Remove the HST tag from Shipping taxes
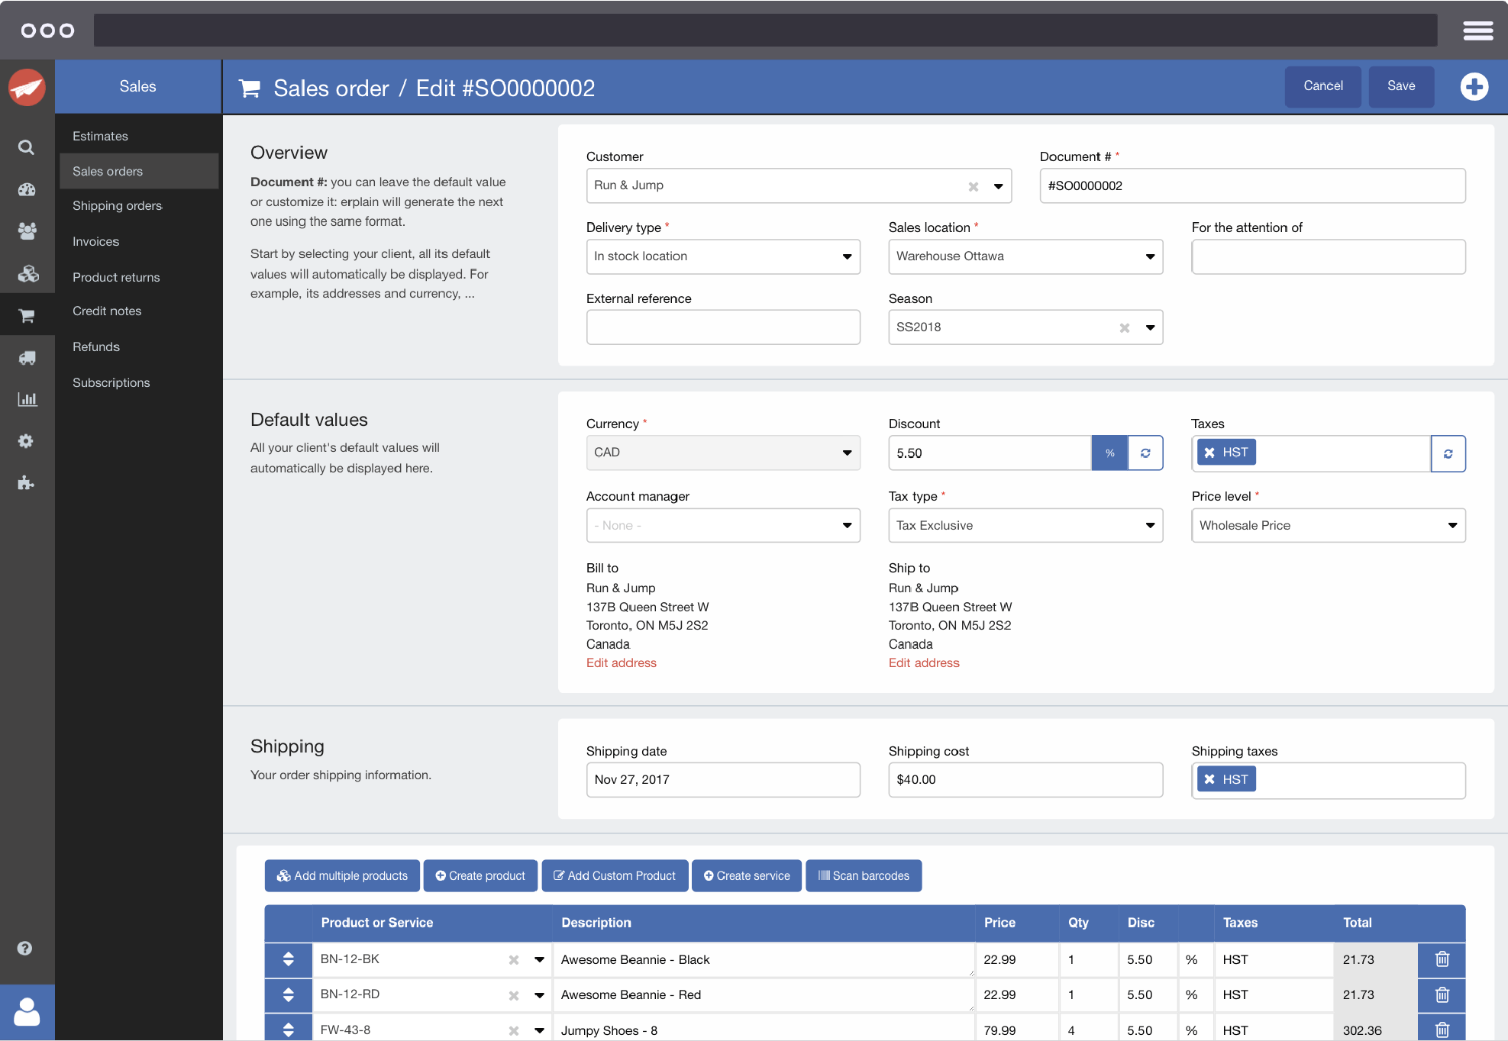 tap(1209, 779)
